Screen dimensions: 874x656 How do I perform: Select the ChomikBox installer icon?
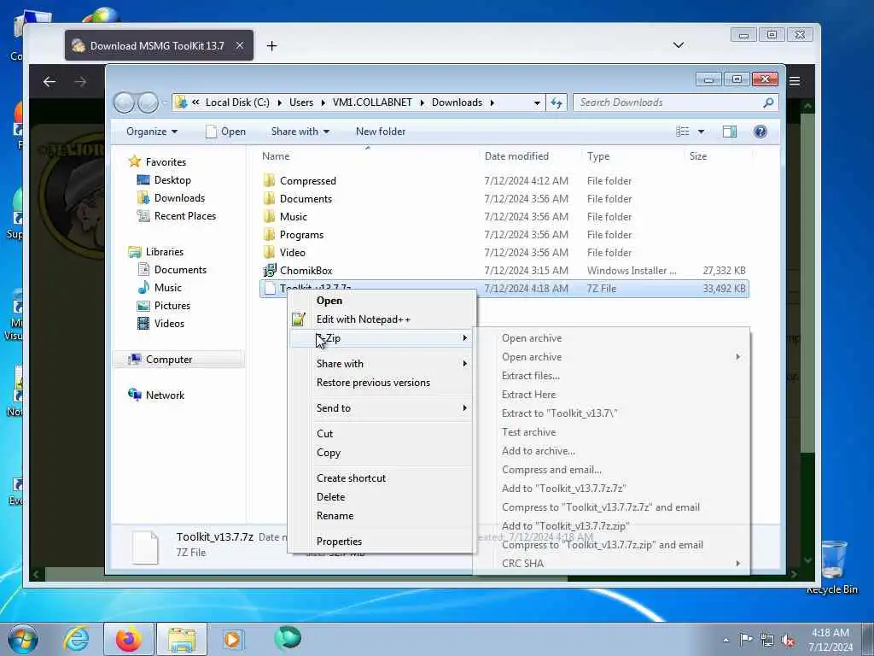pos(269,270)
